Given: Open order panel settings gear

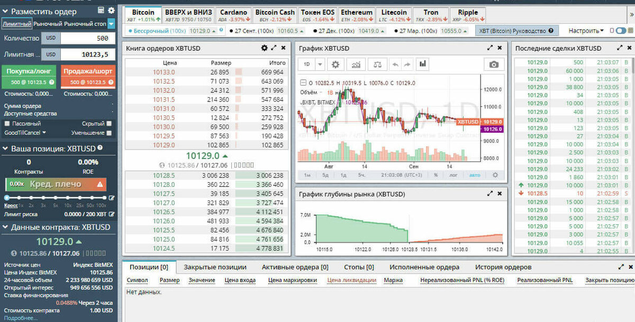Looking at the screenshot, I should [x=111, y=11].
